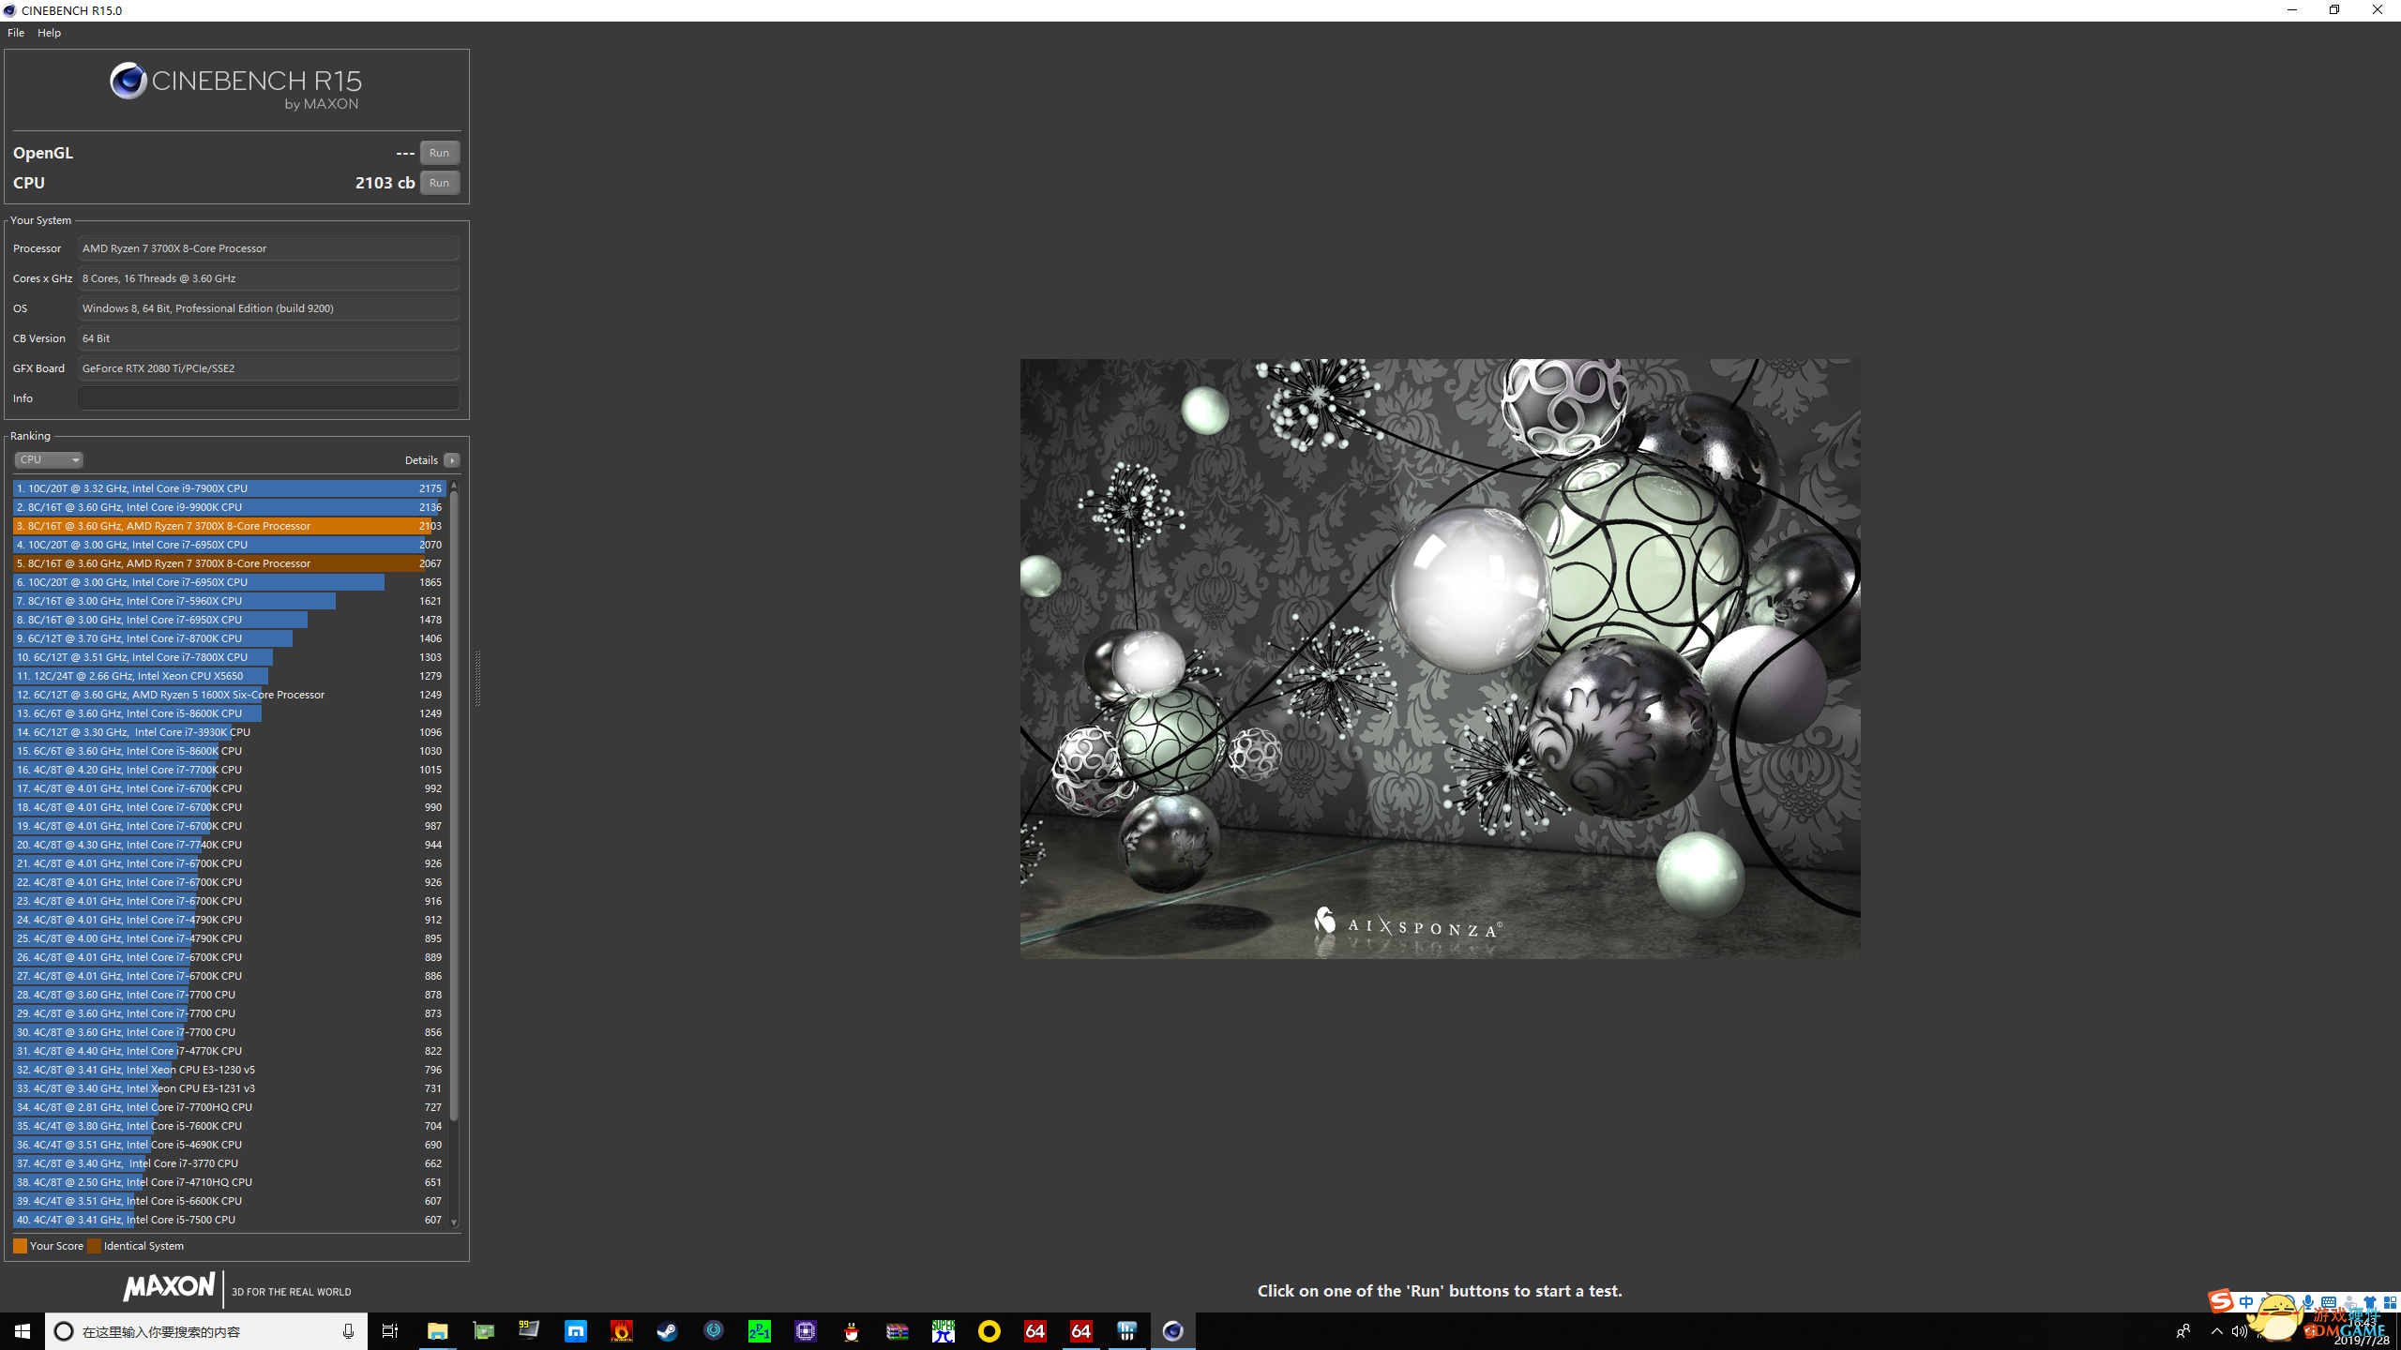Click the volume speaker tray icon
This screenshot has height=1350, width=2401.
click(x=2239, y=1331)
